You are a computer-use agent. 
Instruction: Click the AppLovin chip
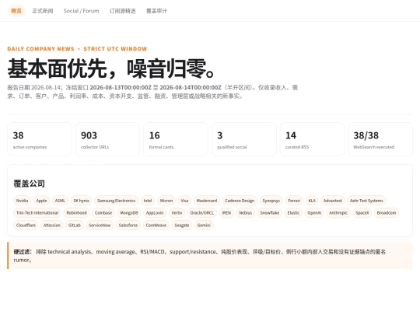tap(155, 213)
